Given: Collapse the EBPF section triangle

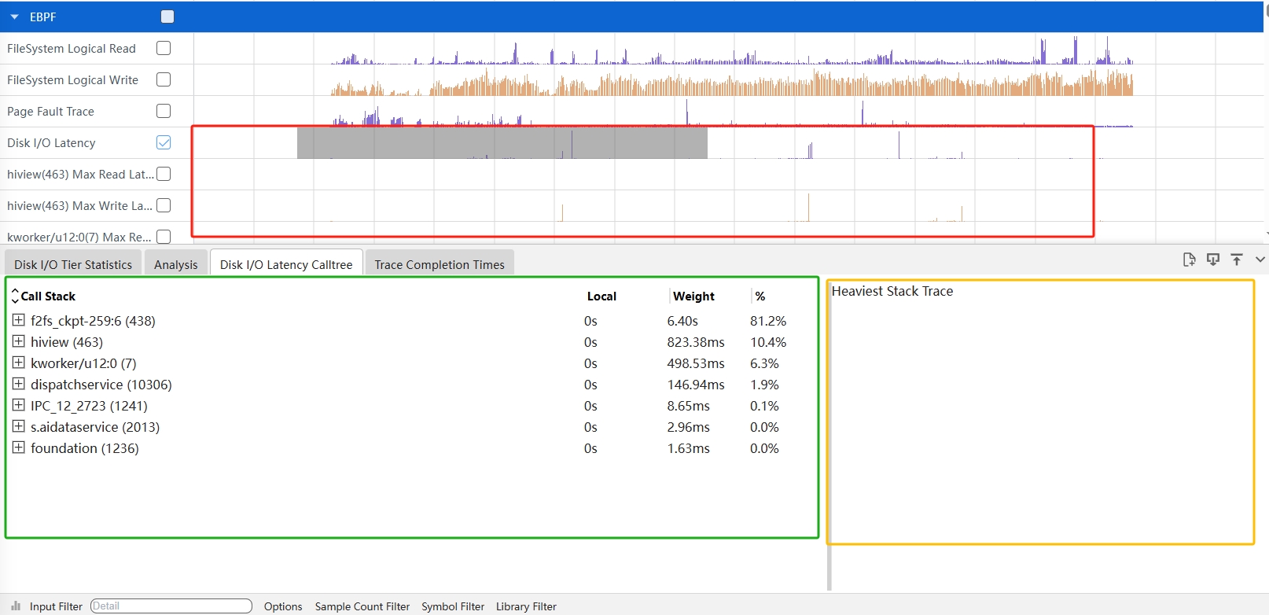Looking at the screenshot, I should pos(14,17).
